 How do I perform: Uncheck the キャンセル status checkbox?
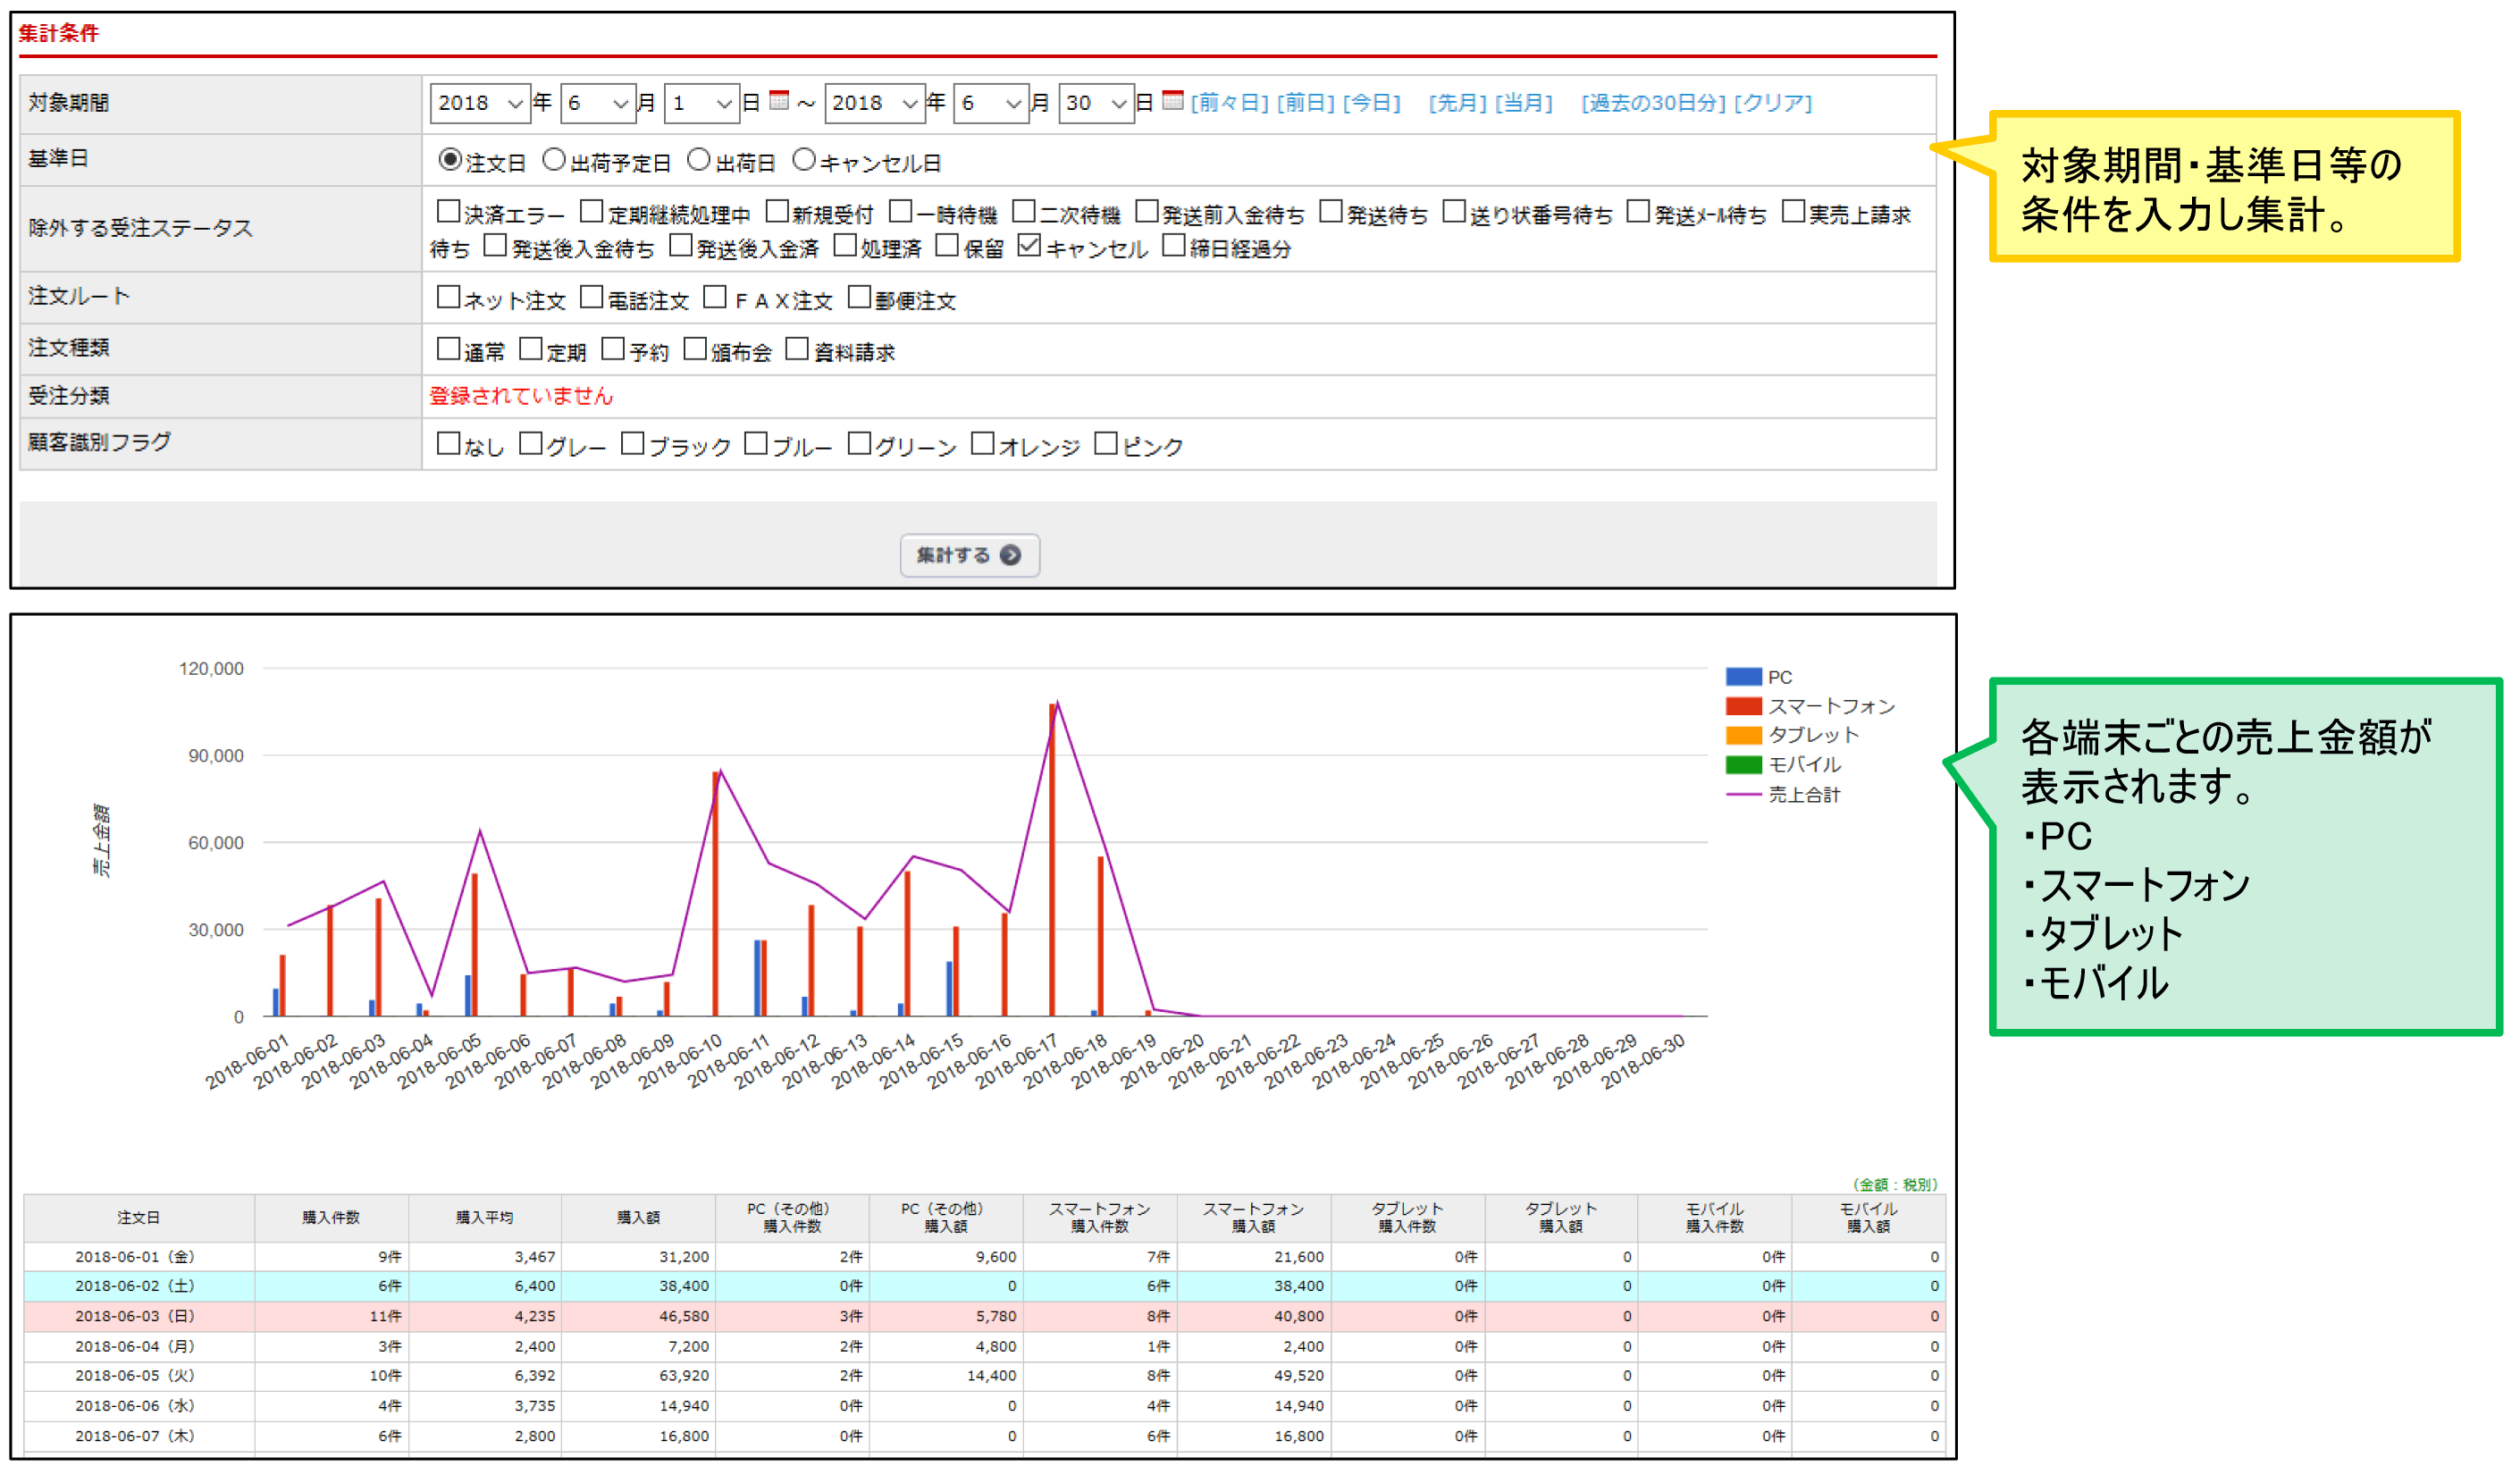click(1029, 245)
